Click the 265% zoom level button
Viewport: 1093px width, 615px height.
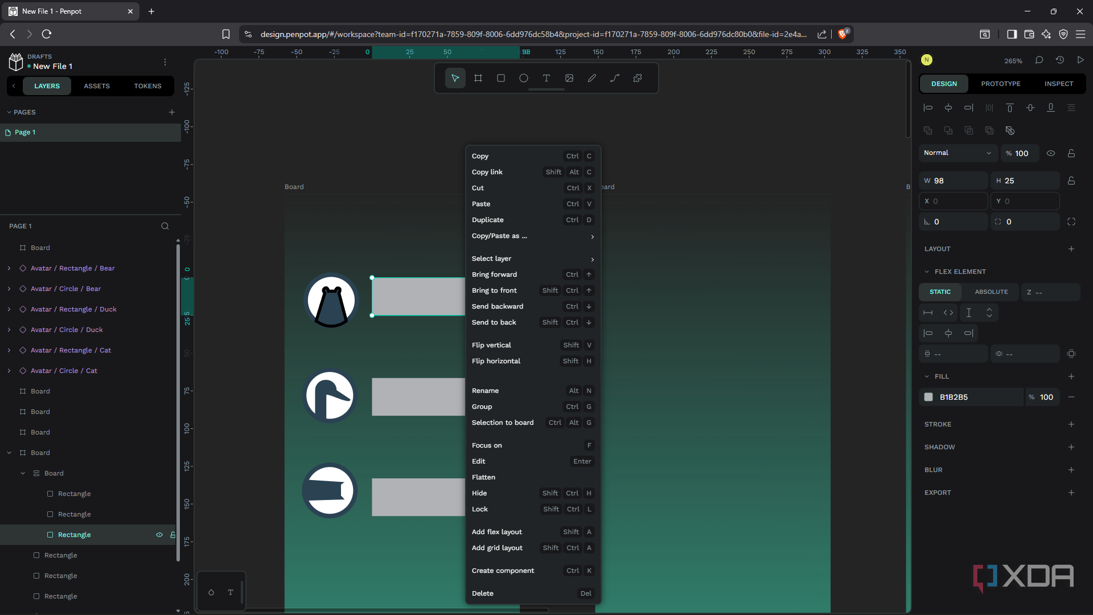[x=1013, y=60]
